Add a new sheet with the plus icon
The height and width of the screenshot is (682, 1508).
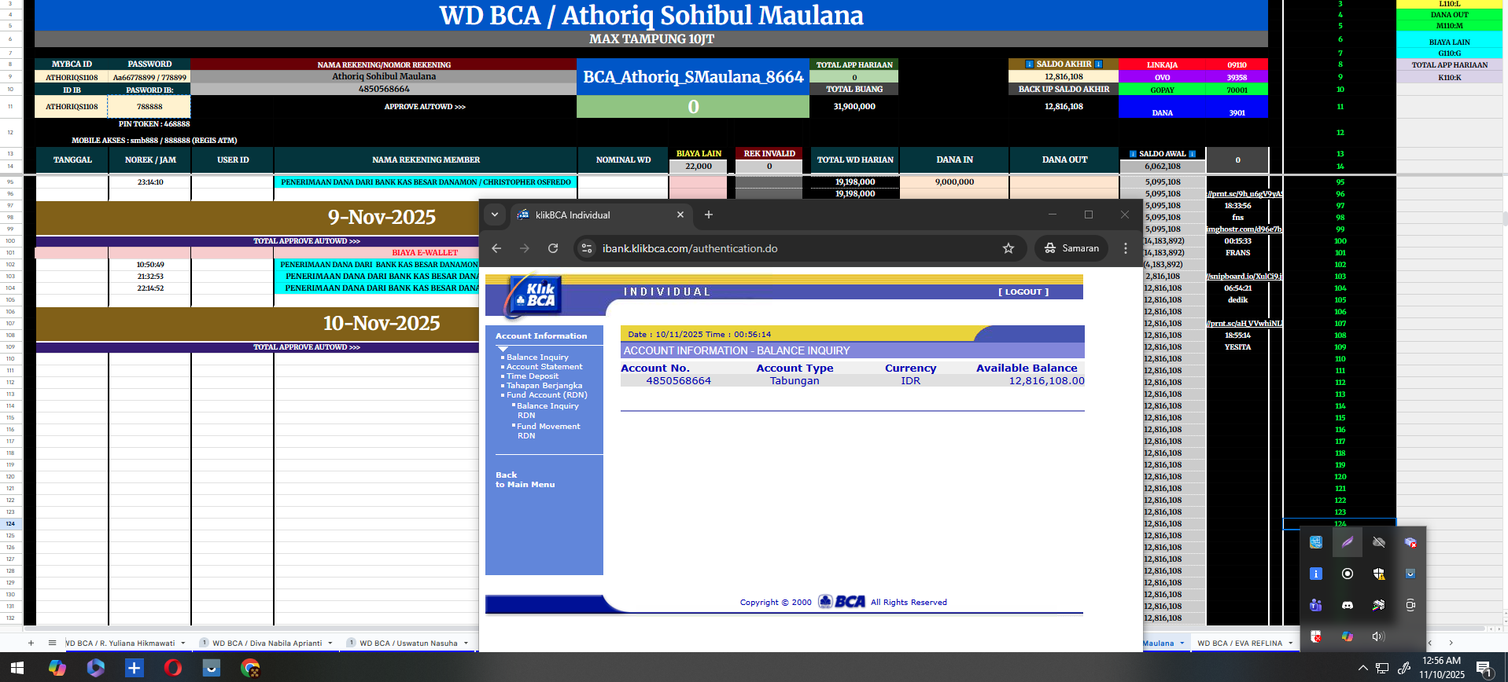coord(31,643)
